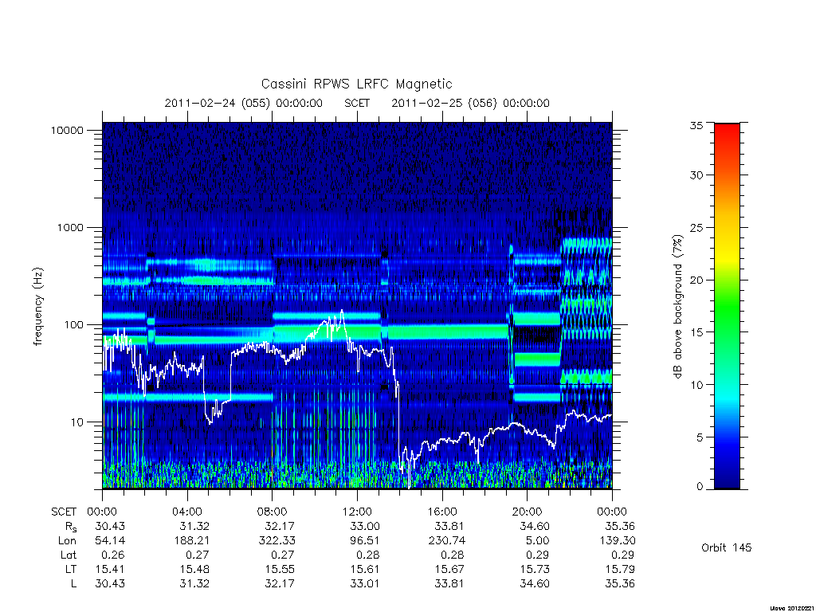Screen dimensions: 816x612
Task: Click the LT value 15.79
Action: click(620, 569)
